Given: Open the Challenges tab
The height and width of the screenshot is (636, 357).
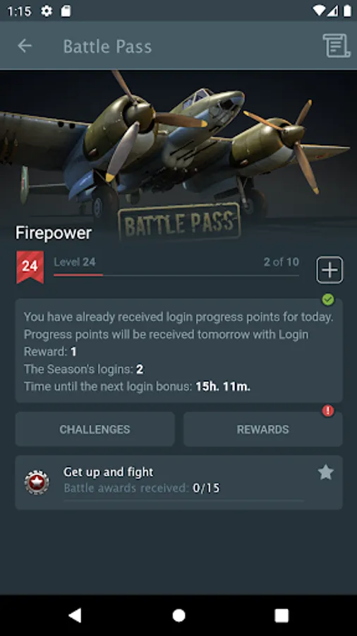Looking at the screenshot, I should [x=95, y=430].
